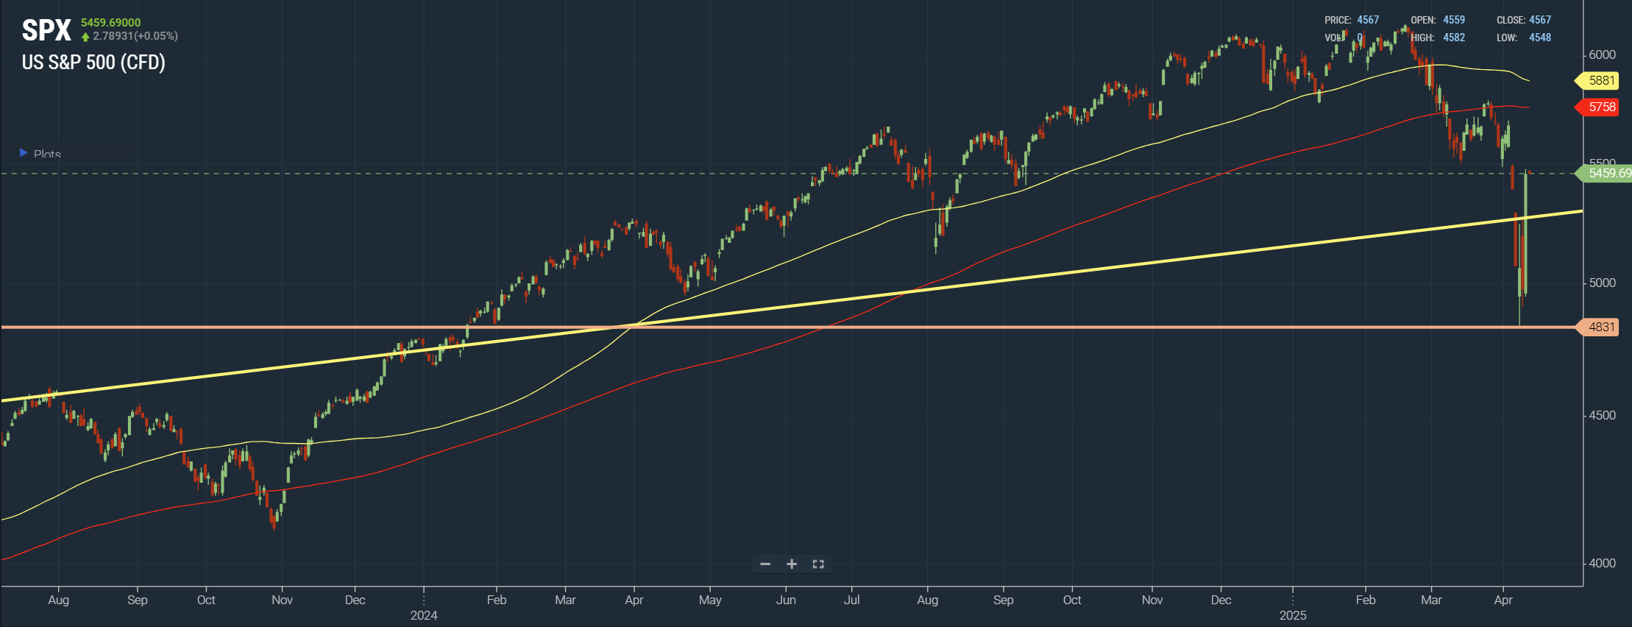The image size is (1632, 627).
Task: Click the 2.78931(+0.05%) change value
Action: click(x=135, y=36)
